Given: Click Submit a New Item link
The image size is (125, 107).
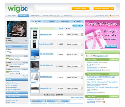Looking at the screenshot, I should coord(12,100).
